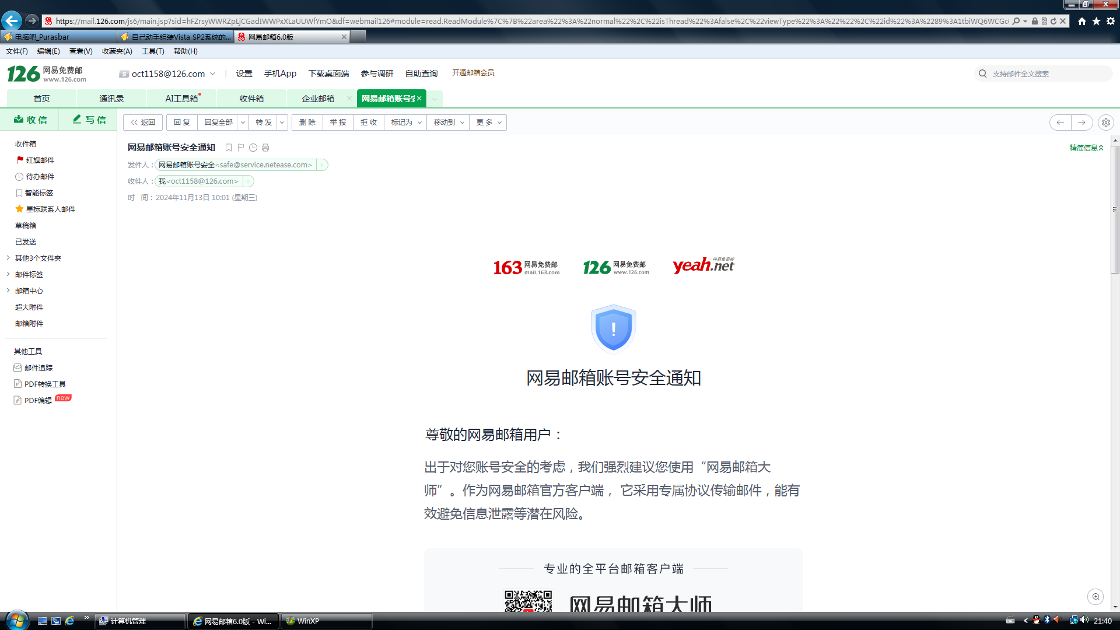
Task: Open browser tools gear icon
Action: tap(1111, 21)
